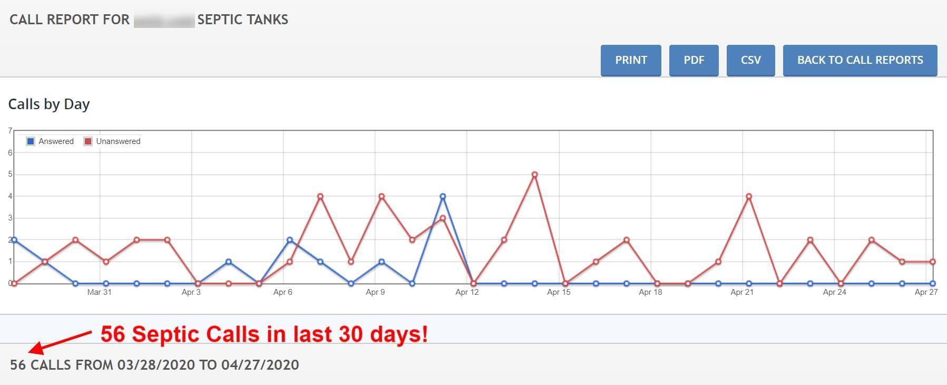
Task: Toggle the Answered legend blue swatch
Action: (x=31, y=141)
